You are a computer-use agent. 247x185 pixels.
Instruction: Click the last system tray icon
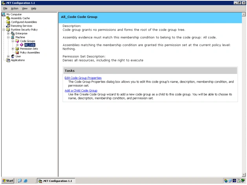(x=243, y=181)
